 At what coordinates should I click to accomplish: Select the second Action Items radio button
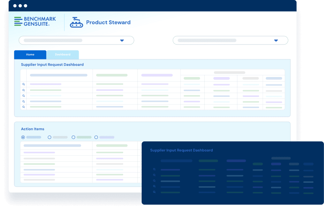50,137
